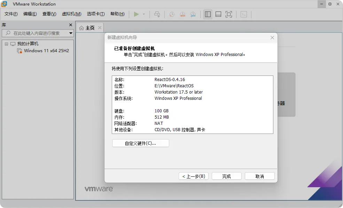This screenshot has width=343, height=208.
Task: Select 我的计算机 in the library tree
Action: tap(28, 44)
